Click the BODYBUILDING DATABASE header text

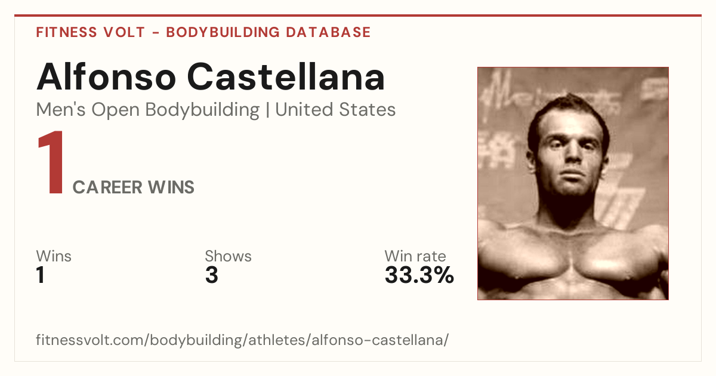[x=268, y=32]
